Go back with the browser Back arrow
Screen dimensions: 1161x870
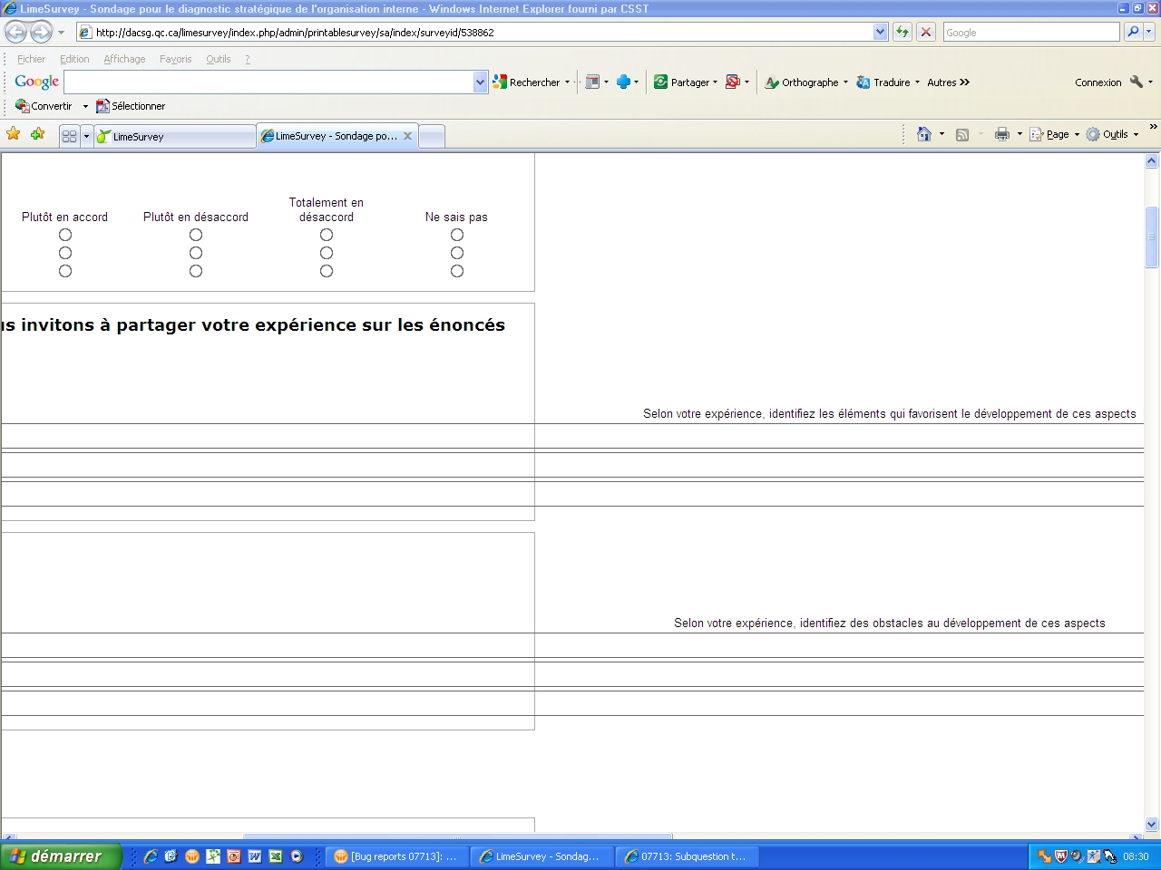point(16,33)
